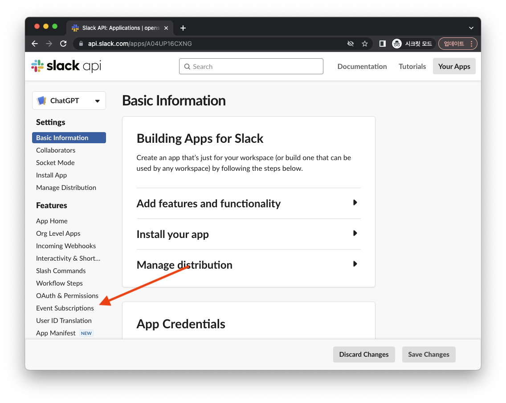Click the incognito profile icon
The width and height of the screenshot is (506, 403).
pyautogui.click(x=396, y=44)
